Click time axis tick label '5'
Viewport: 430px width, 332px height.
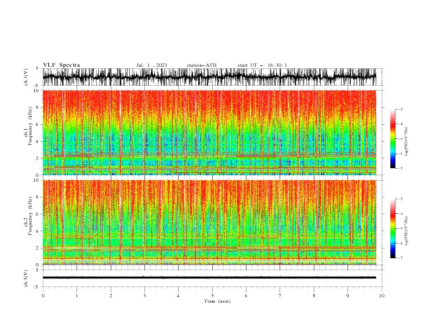click(212, 296)
